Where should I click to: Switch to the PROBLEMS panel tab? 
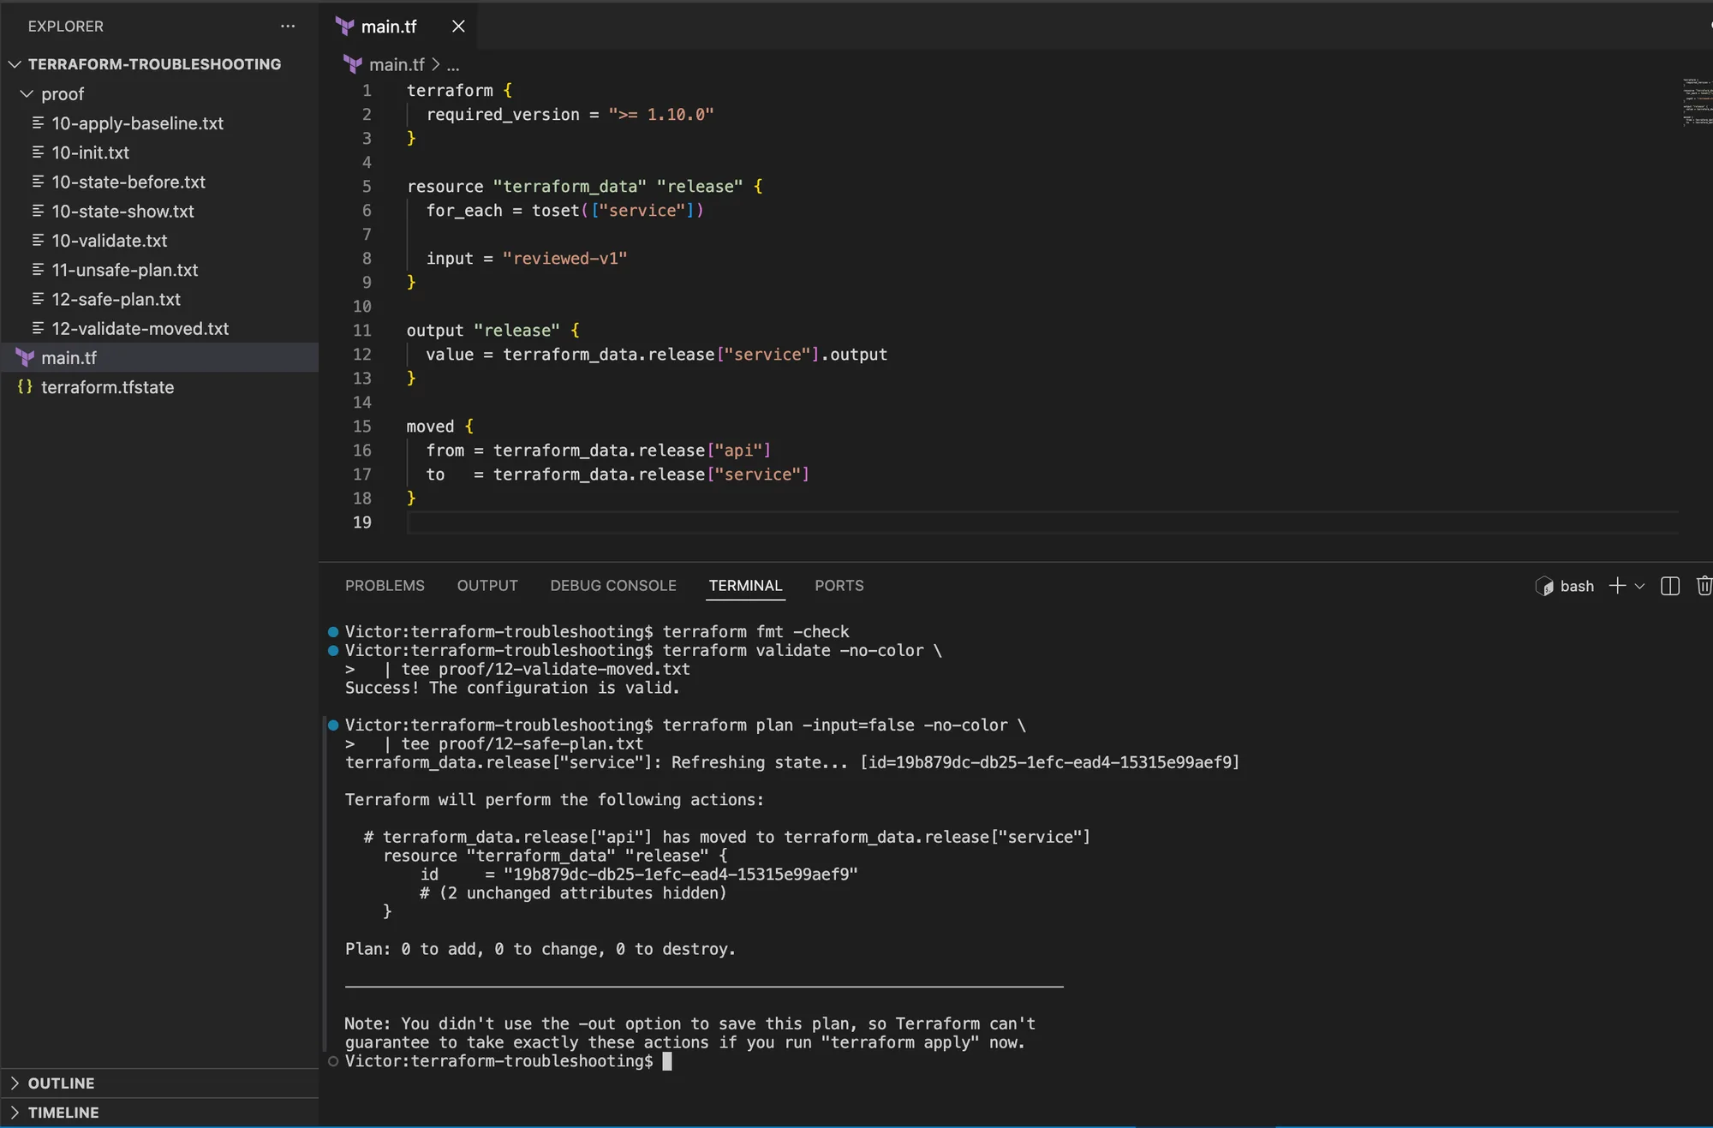385,586
